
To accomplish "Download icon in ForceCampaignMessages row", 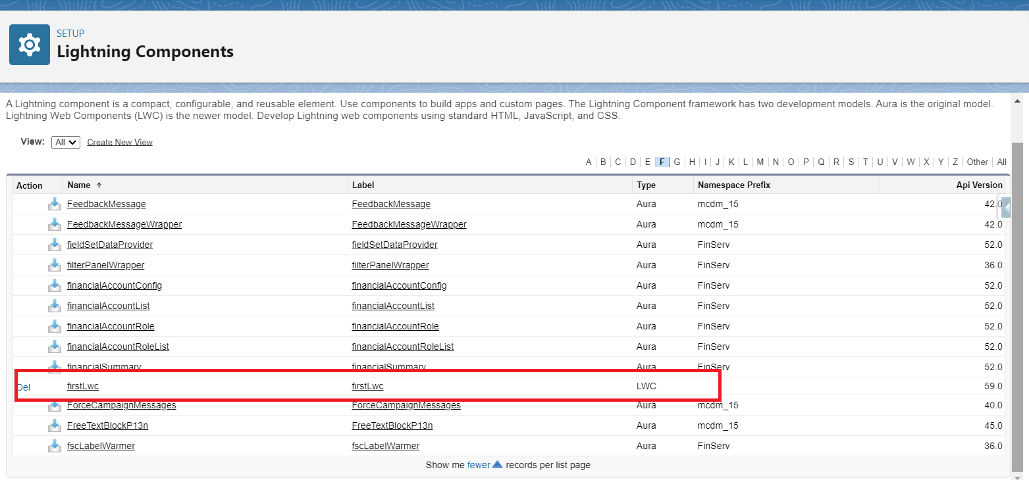I will (x=55, y=406).
